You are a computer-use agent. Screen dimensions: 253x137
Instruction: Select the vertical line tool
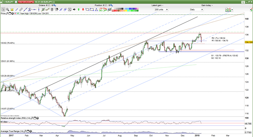coord(39,10)
